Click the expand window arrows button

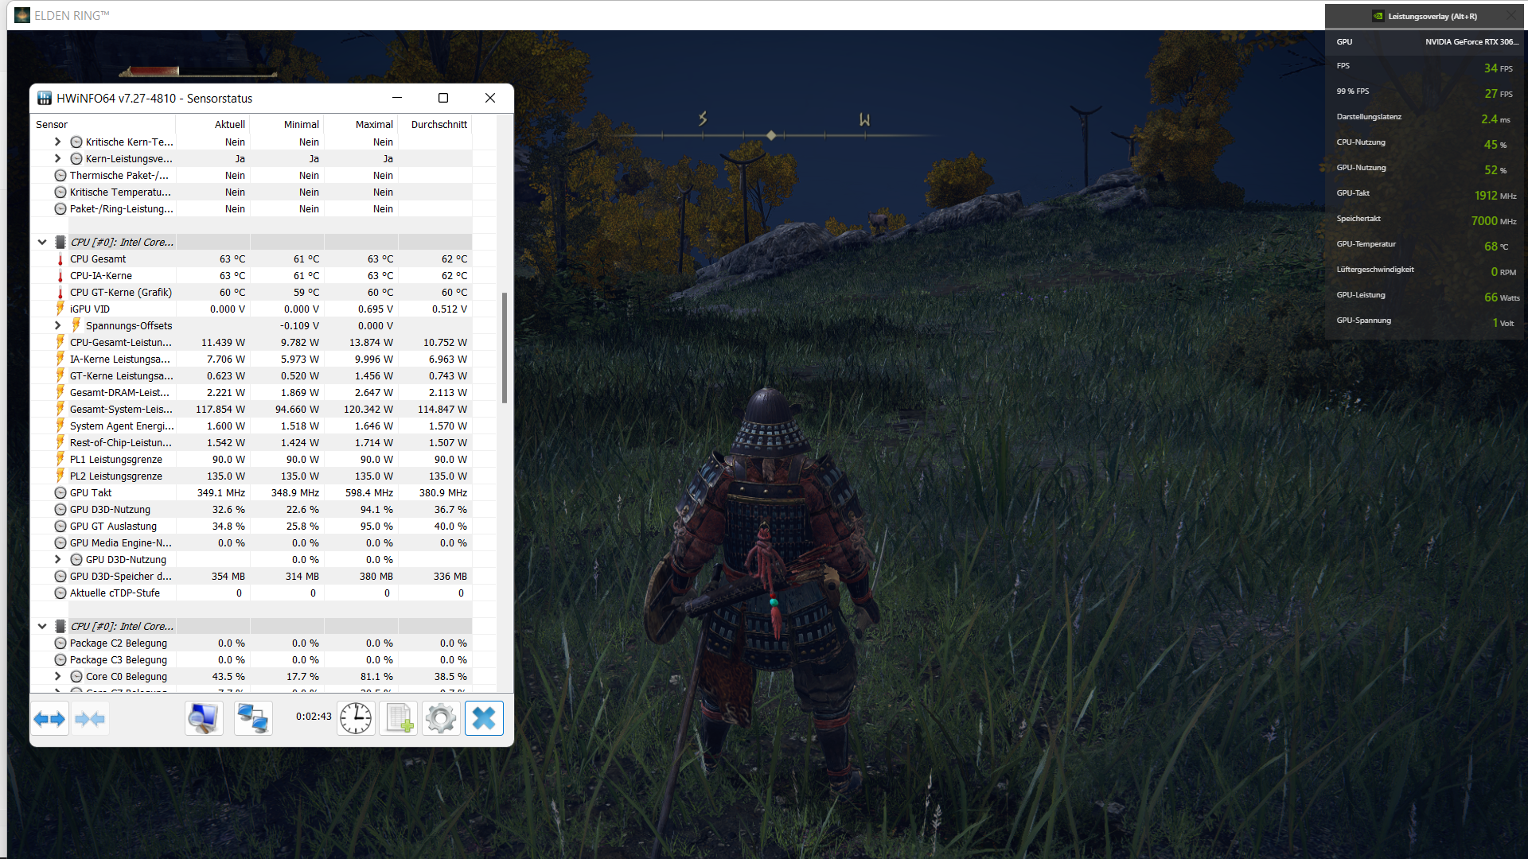(49, 719)
